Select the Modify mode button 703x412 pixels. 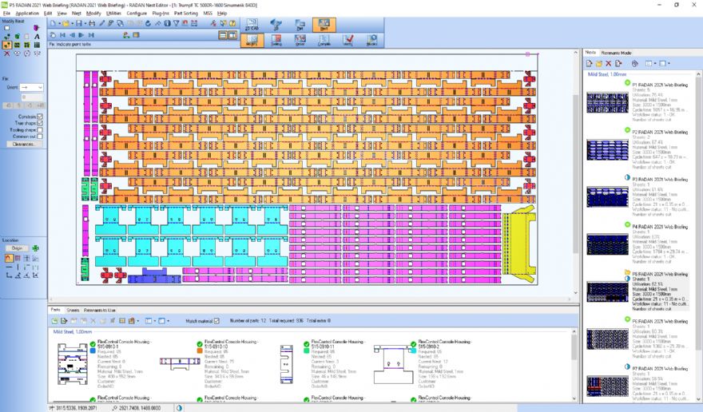click(x=252, y=41)
